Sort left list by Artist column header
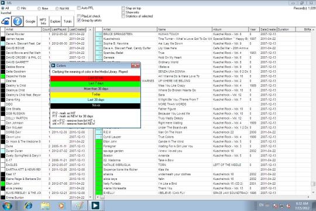This screenshot has width=316, height=211. tap(23, 29)
